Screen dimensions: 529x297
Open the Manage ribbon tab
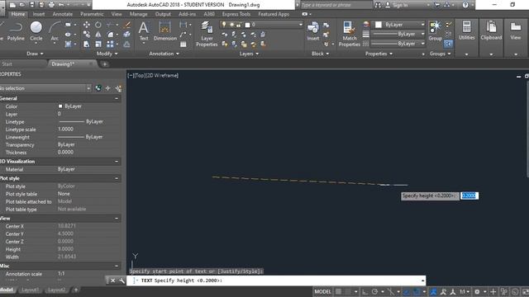pyautogui.click(x=138, y=14)
